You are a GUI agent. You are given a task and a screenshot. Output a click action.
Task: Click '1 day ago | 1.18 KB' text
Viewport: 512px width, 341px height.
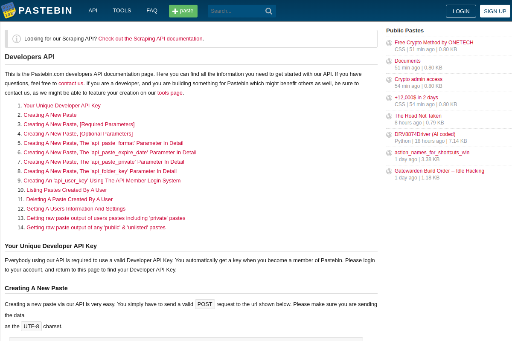pyautogui.click(x=417, y=178)
